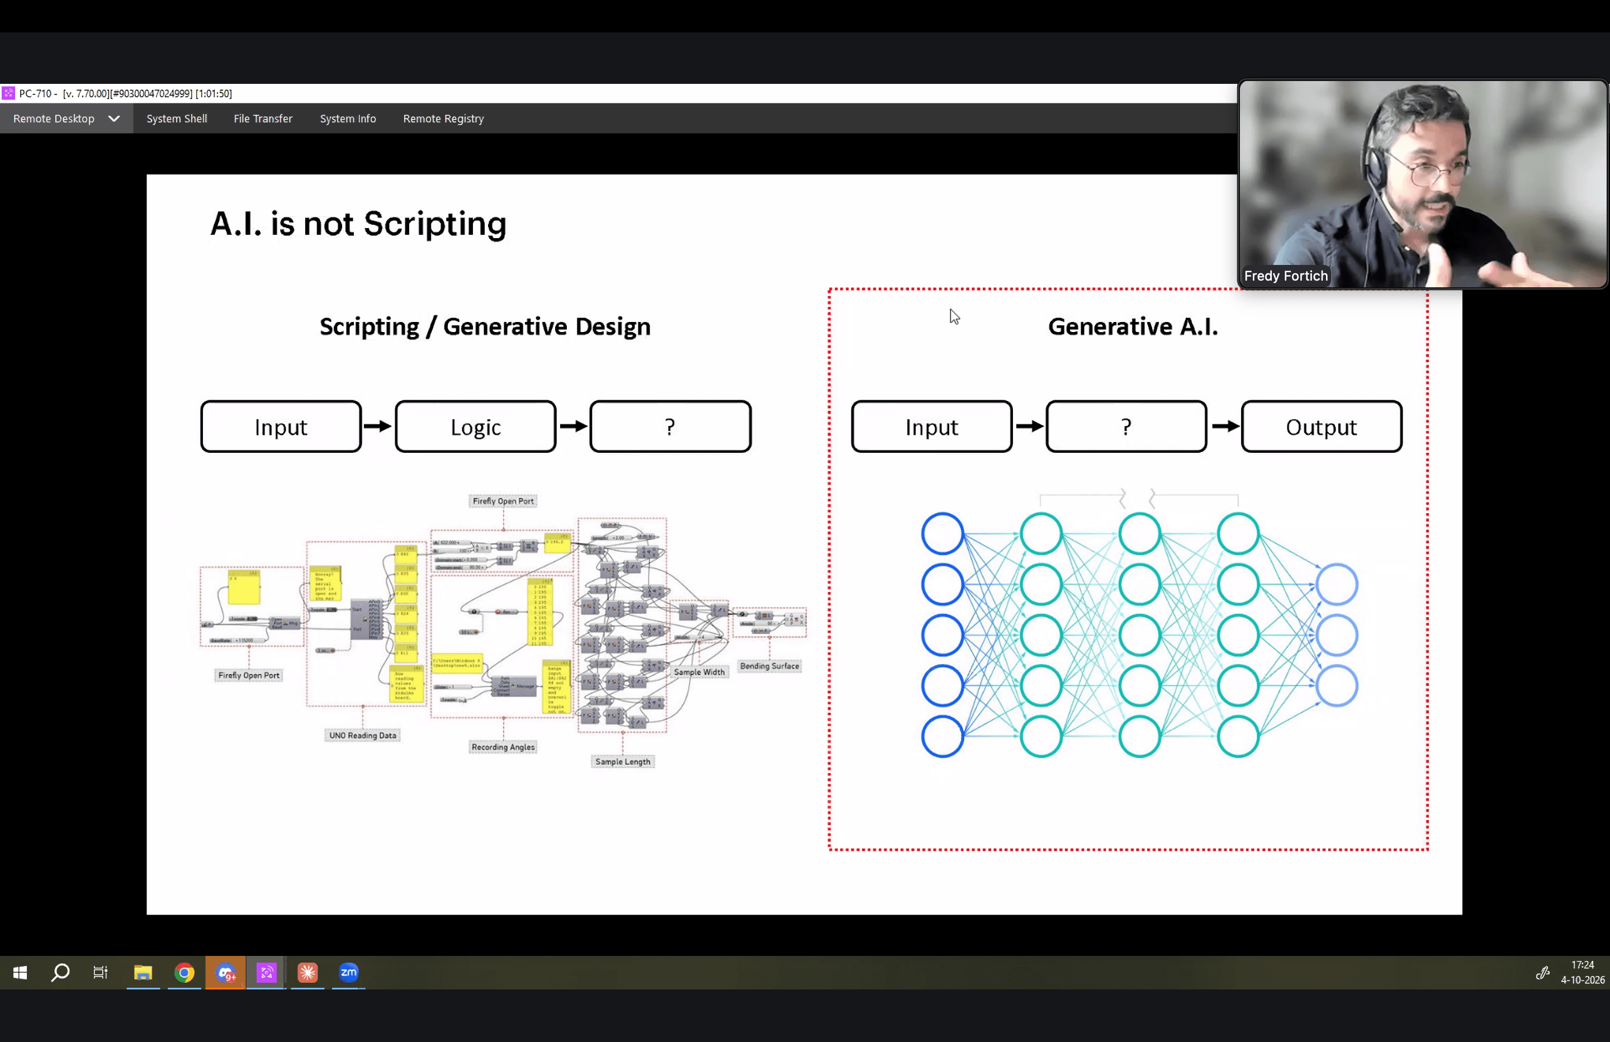This screenshot has width=1610, height=1042.
Task: Click the 'Recording Angles' label
Action: 503,747
